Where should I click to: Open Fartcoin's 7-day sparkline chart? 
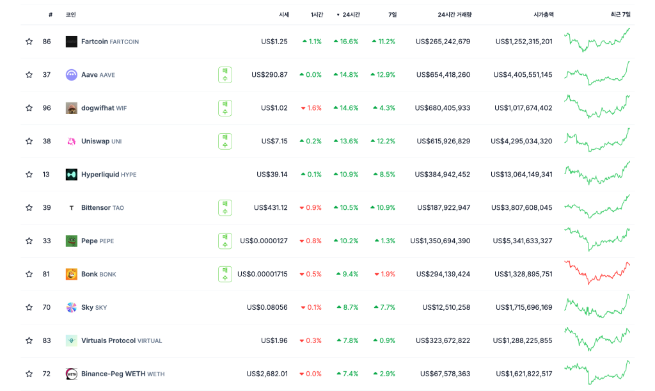click(597, 40)
